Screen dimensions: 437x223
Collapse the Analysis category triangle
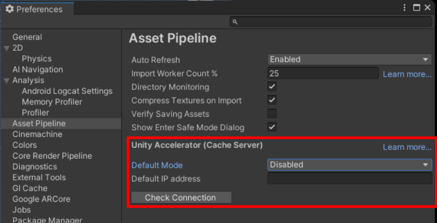[7, 81]
